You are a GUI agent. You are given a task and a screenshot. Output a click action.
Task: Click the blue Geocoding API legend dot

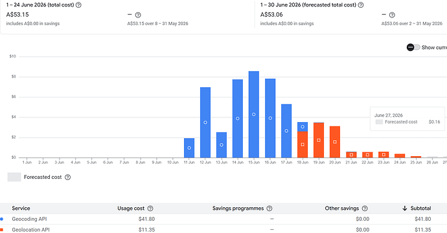pyautogui.click(x=2, y=219)
